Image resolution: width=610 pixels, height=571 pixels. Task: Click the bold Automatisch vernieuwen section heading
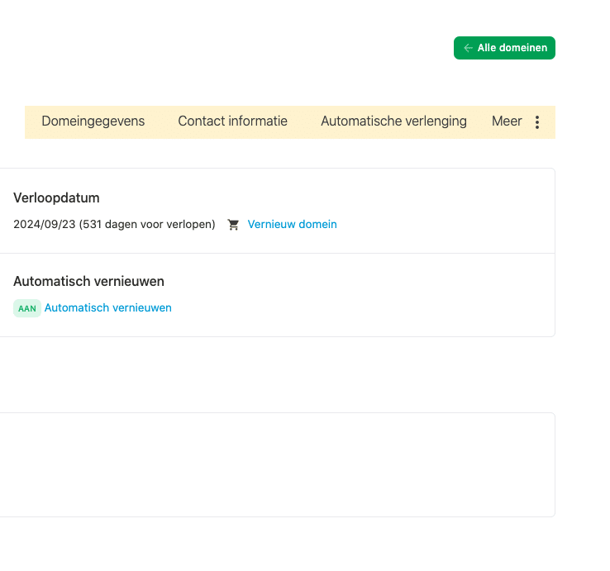pos(88,281)
